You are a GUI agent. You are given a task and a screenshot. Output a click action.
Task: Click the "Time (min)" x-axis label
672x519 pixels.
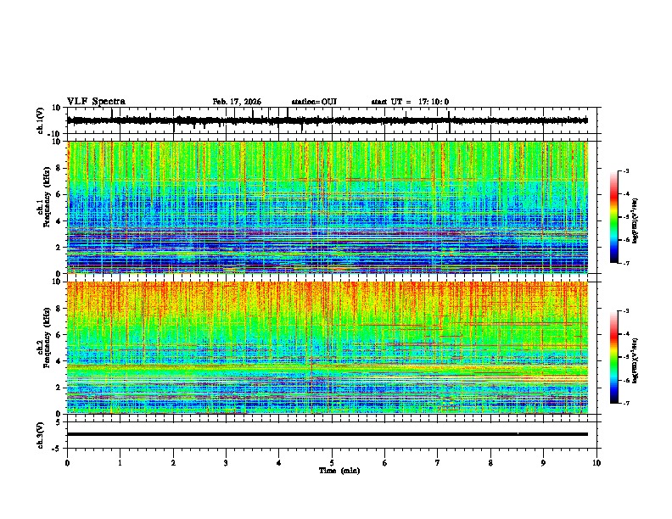339,471
